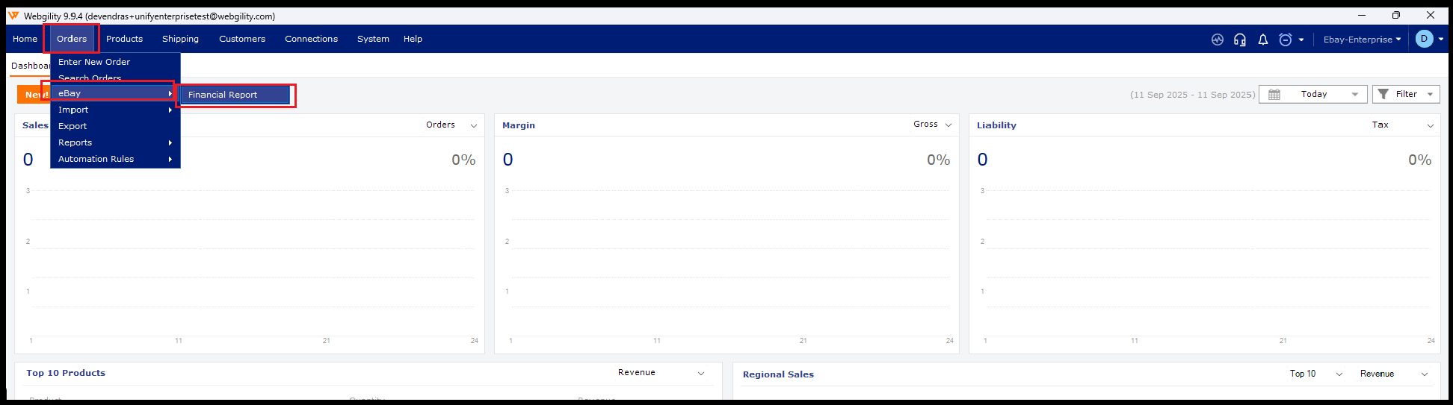Click the orange New button

click(x=34, y=95)
